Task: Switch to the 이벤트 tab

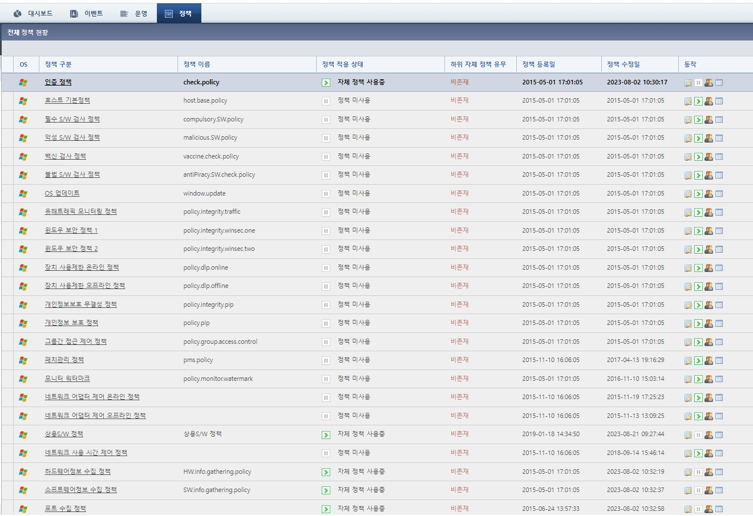Action: pos(87,13)
